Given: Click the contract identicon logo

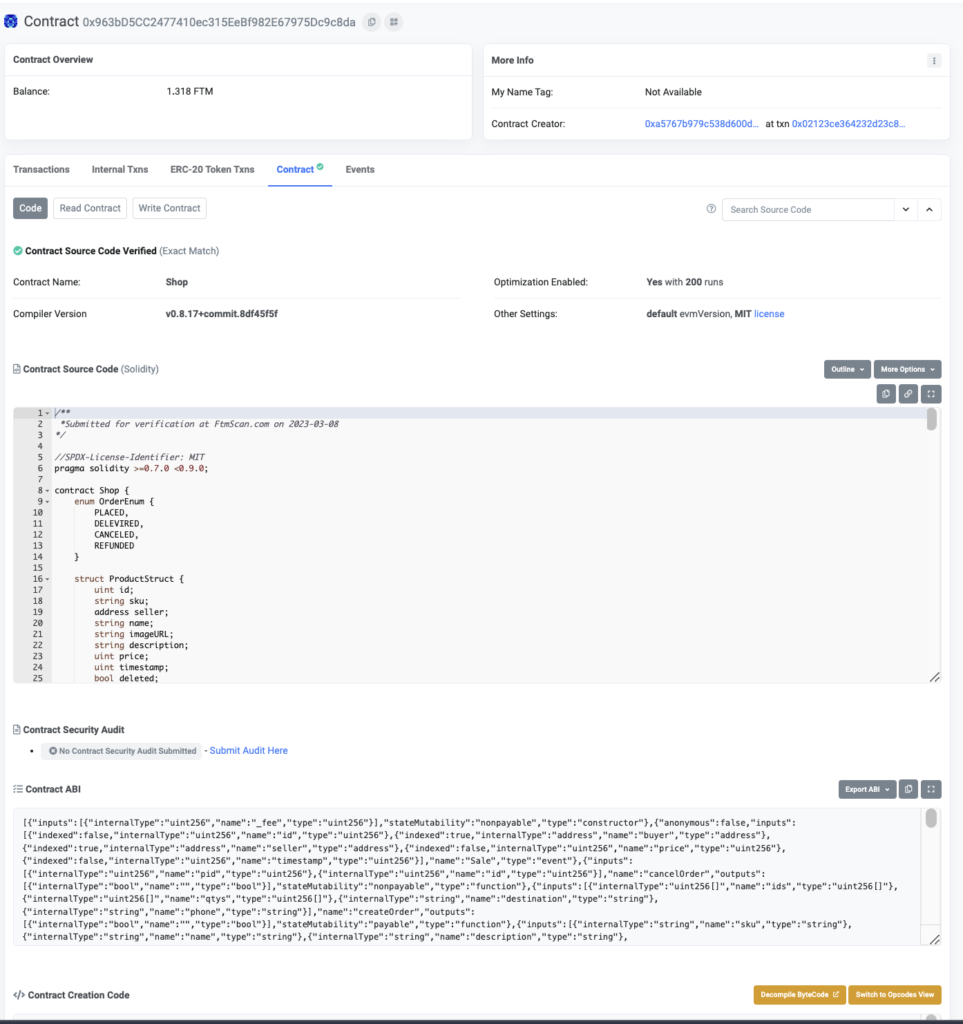Looking at the screenshot, I should point(11,21).
